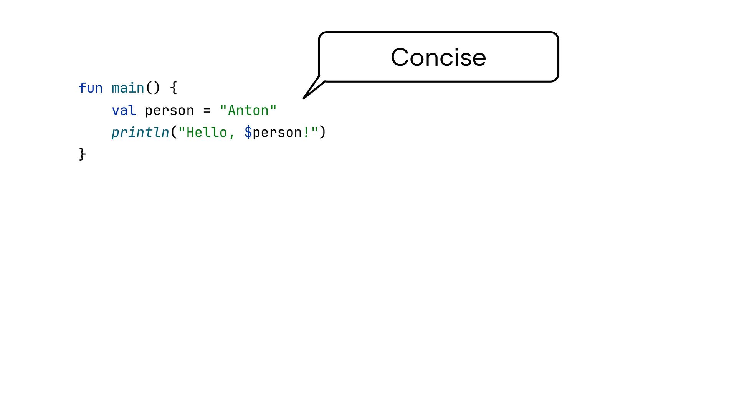Click the "Hello," string text
The width and height of the screenshot is (737, 415).
click(x=207, y=133)
